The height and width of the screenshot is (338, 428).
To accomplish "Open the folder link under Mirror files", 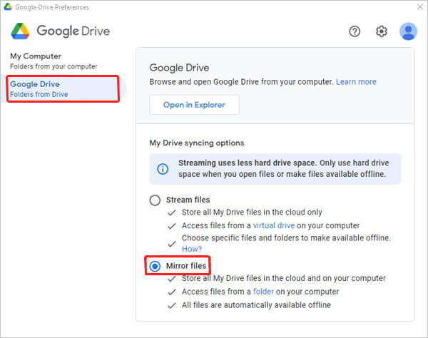I will click(x=263, y=292).
